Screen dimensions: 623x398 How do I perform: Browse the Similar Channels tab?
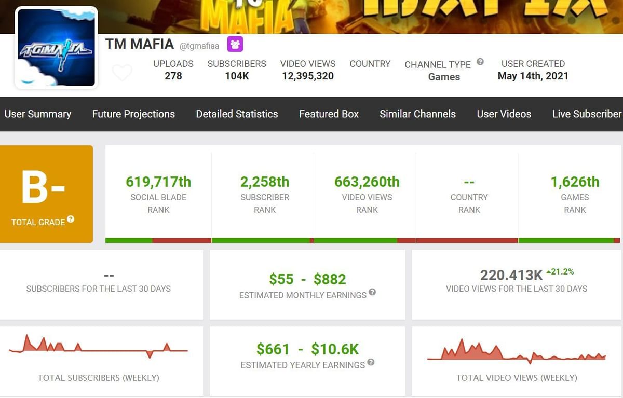(417, 114)
